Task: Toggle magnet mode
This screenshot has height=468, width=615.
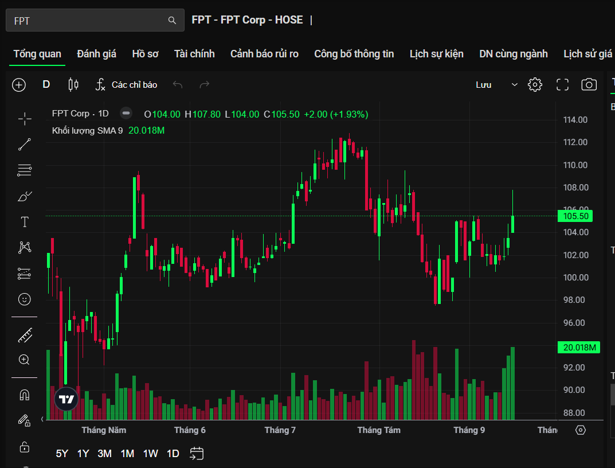Action: 24,395
